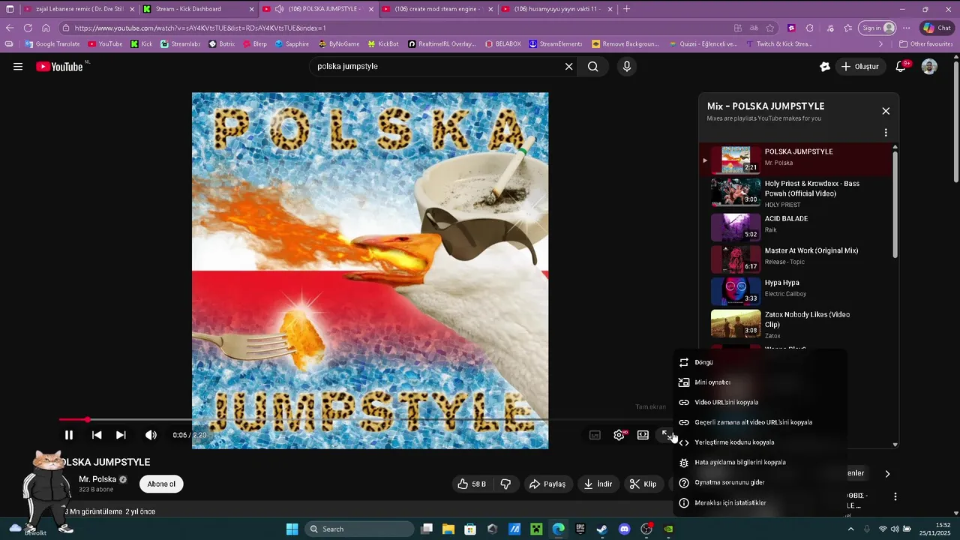This screenshot has height=540, width=960.
Task: Open the Google Translate bookmark
Action: [52, 44]
